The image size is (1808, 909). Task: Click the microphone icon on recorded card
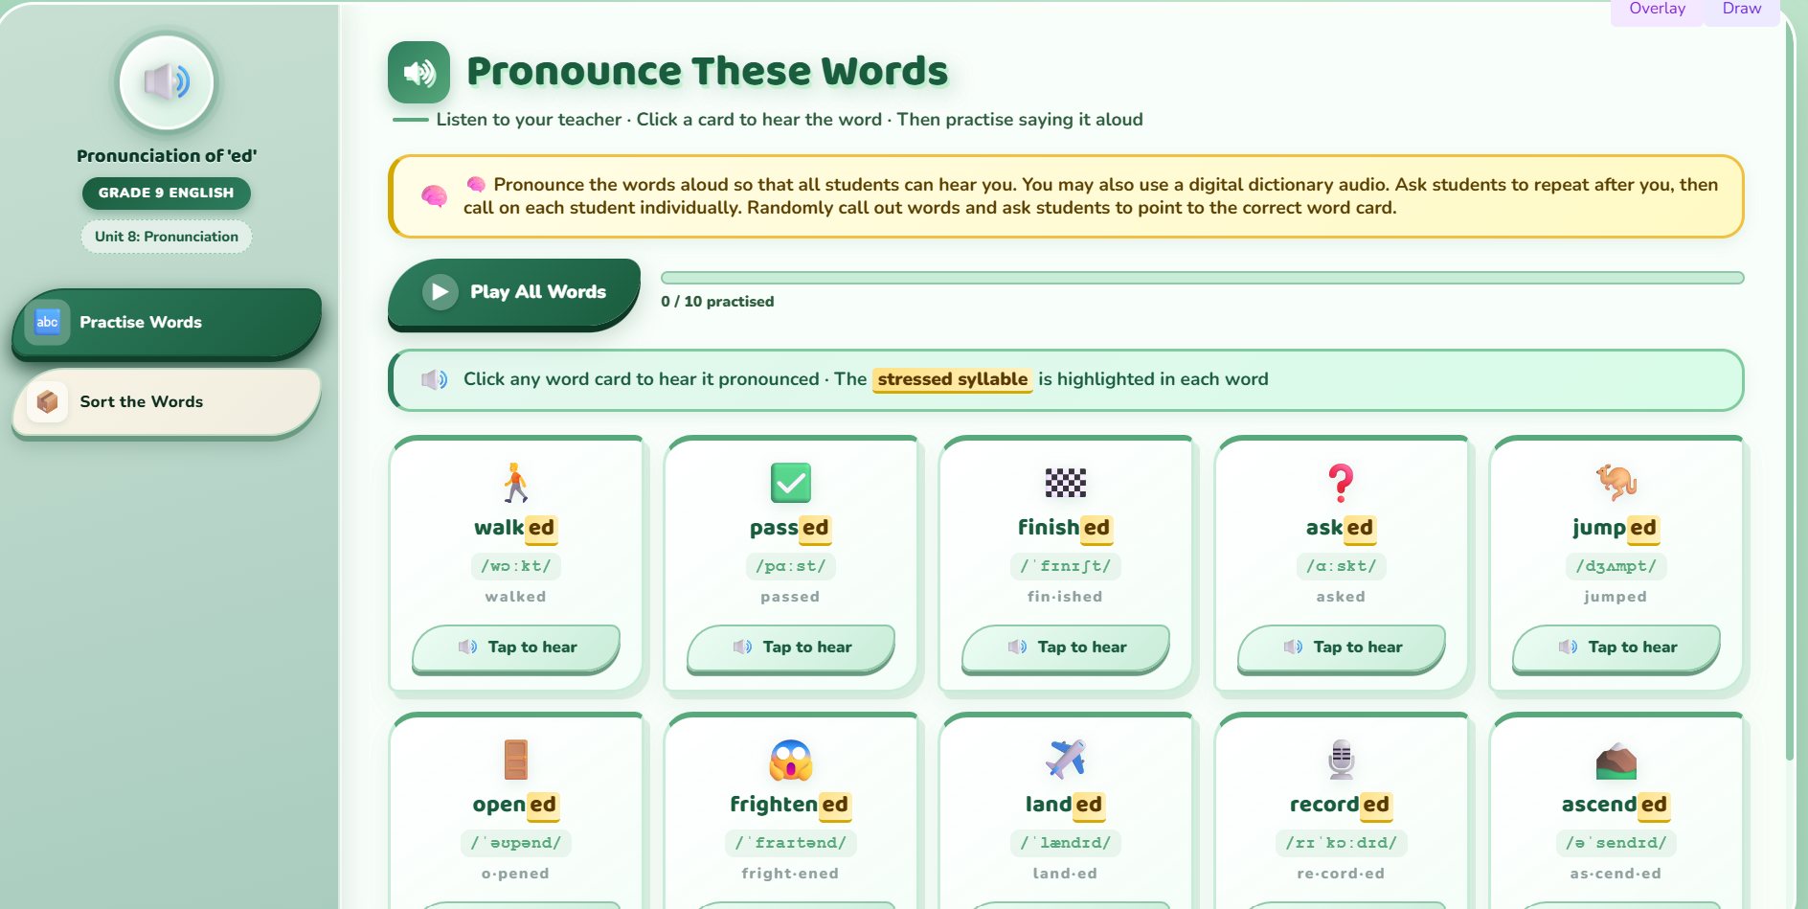[x=1341, y=760]
